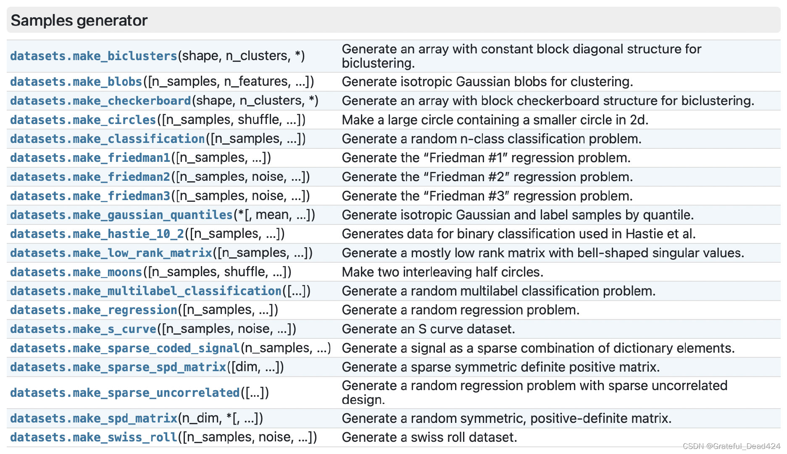Screen dimensions: 787x454
Task: Click the datasets.make_blobs function link
Action: pos(76,82)
